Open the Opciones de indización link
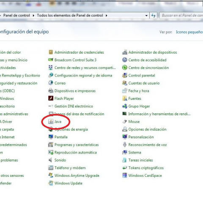Screen dimensions: 203x203 (147, 129)
